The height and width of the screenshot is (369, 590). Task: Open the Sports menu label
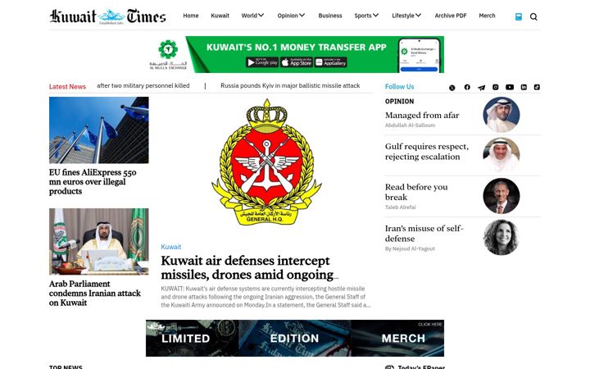click(x=363, y=16)
